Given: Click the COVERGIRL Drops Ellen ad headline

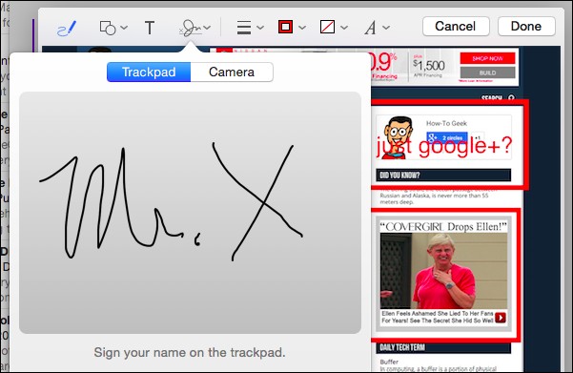Looking at the screenshot, I should [x=443, y=227].
